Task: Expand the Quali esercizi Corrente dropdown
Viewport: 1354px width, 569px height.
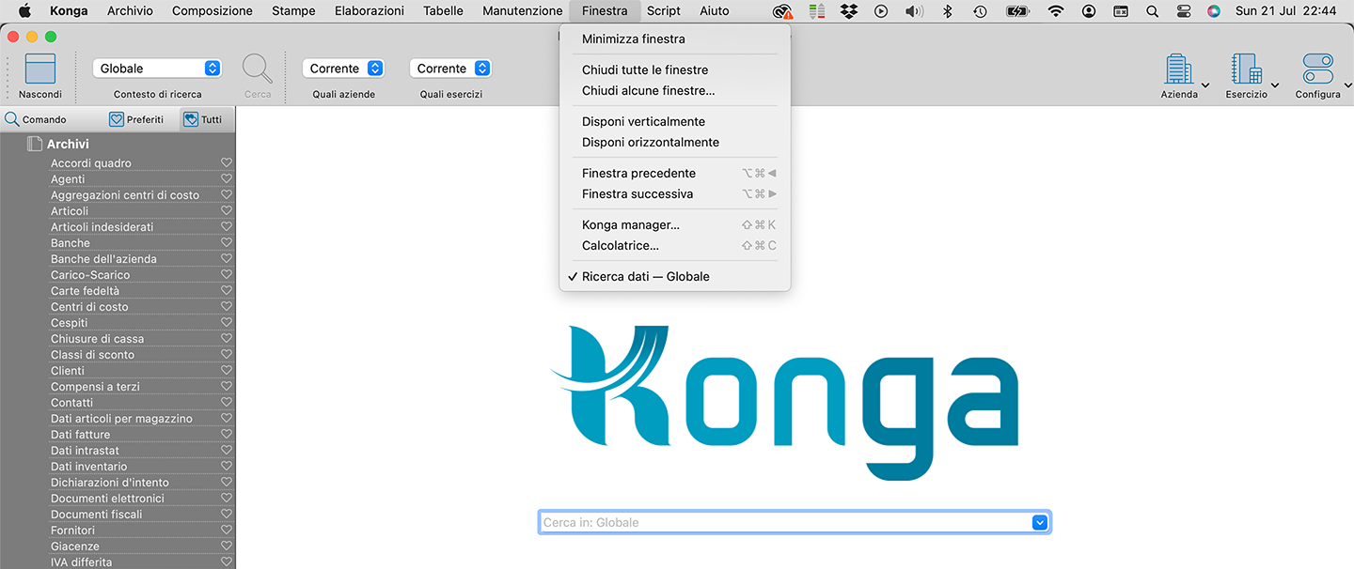Action: pos(451,69)
